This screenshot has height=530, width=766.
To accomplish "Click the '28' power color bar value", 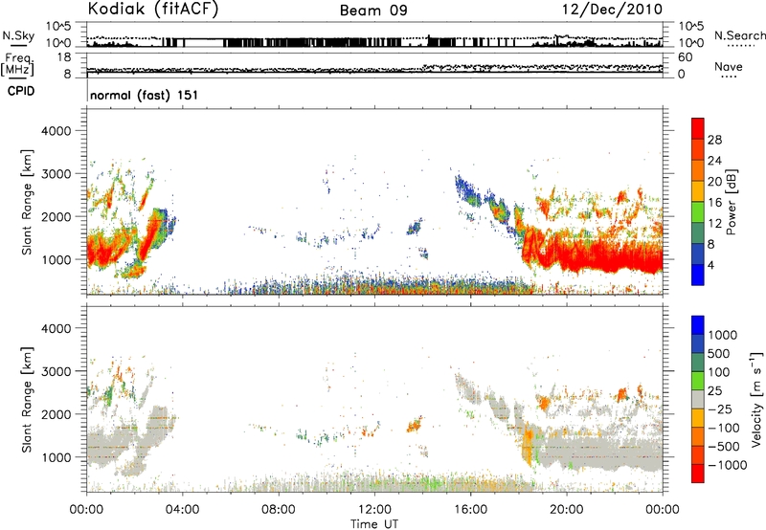I will coord(714,140).
